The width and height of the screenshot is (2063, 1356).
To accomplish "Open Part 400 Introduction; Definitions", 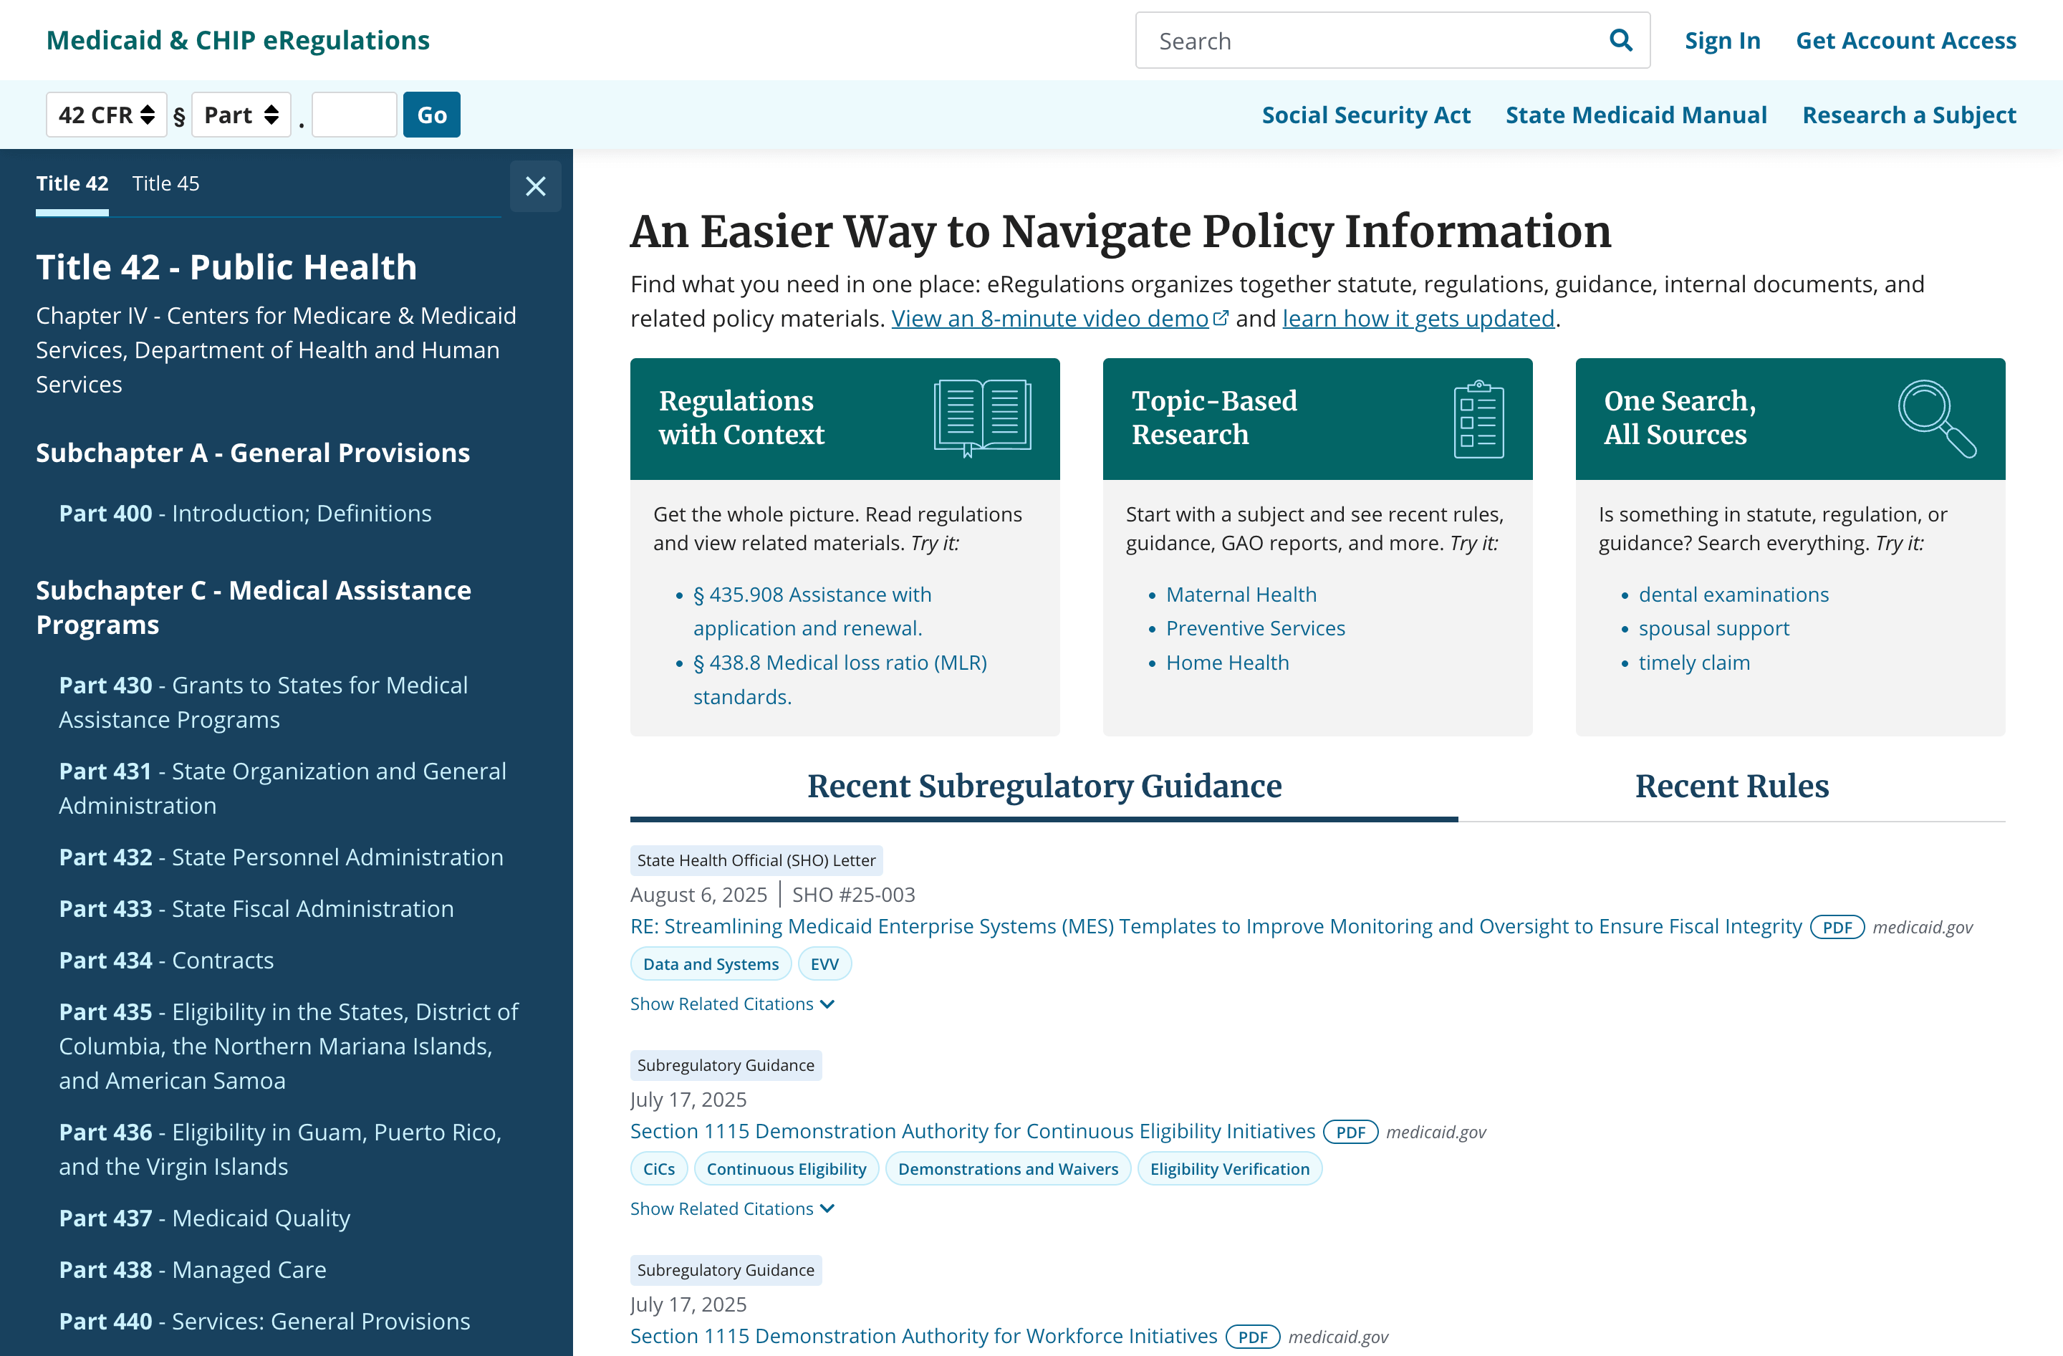I will coord(245,514).
